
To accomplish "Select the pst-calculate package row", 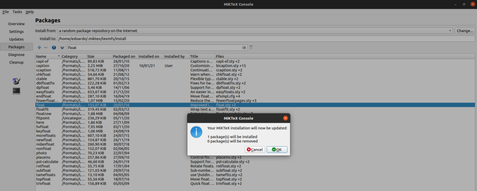I will tap(255, 162).
